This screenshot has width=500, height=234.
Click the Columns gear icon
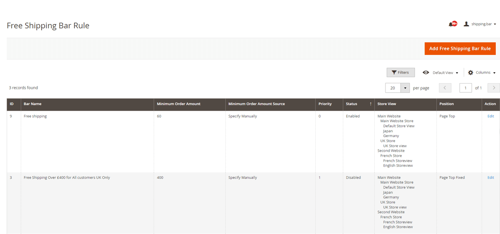[x=470, y=73]
